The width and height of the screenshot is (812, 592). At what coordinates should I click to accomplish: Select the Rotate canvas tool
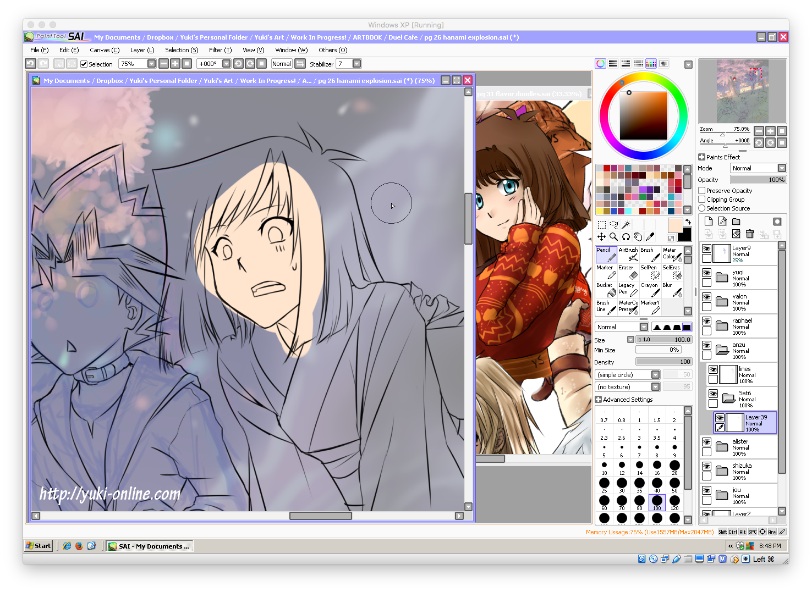pyautogui.click(x=626, y=236)
